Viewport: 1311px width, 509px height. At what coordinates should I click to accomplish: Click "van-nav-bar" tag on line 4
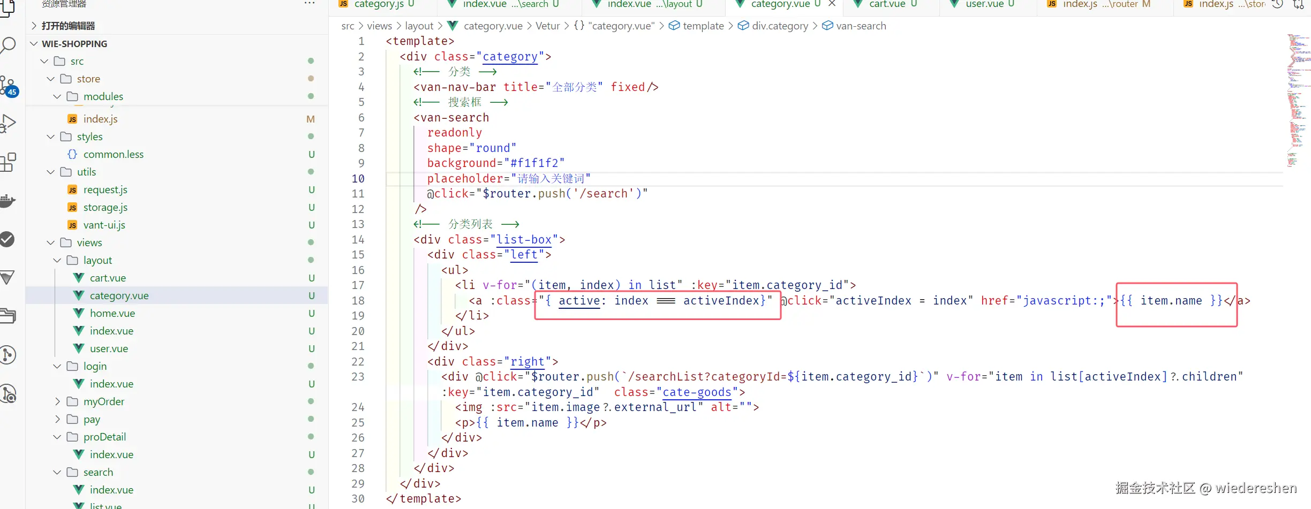(x=458, y=87)
